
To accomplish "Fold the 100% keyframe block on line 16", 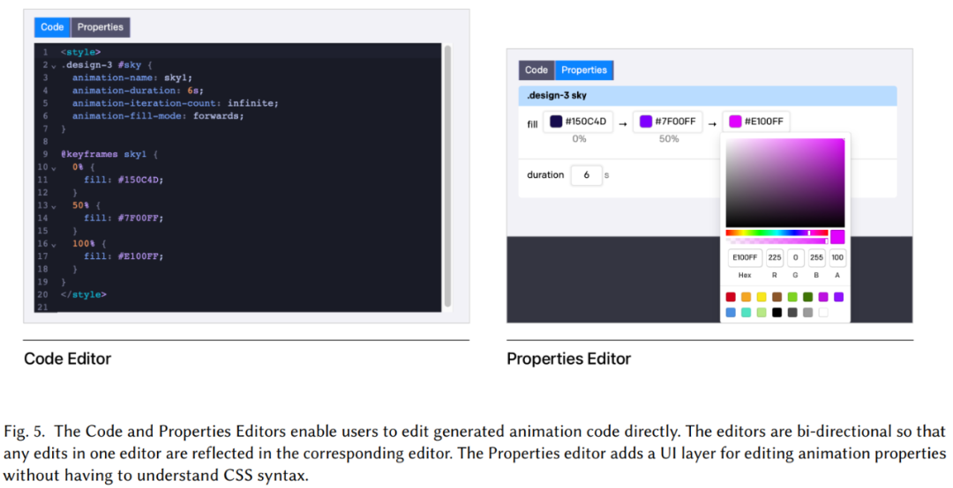I will pyautogui.click(x=54, y=244).
